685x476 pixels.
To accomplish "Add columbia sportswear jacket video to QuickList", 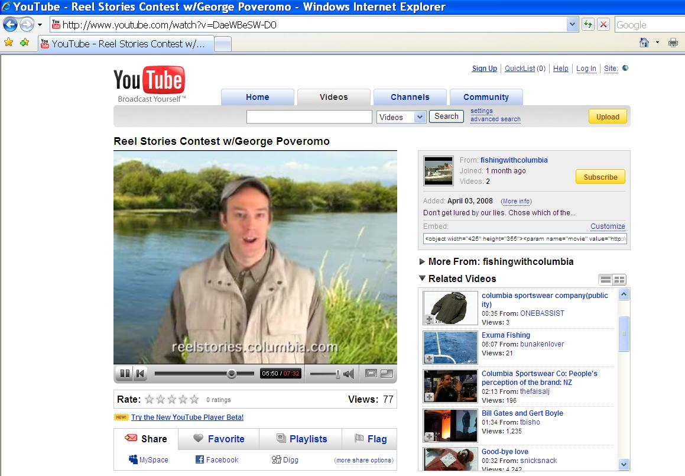I will tap(430, 319).
